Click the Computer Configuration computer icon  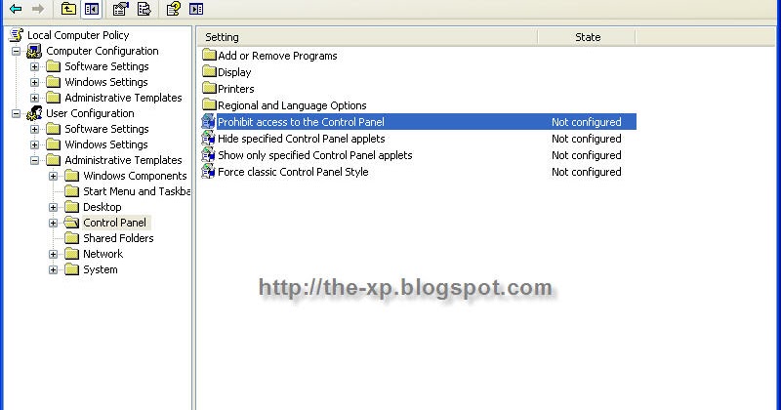34,51
